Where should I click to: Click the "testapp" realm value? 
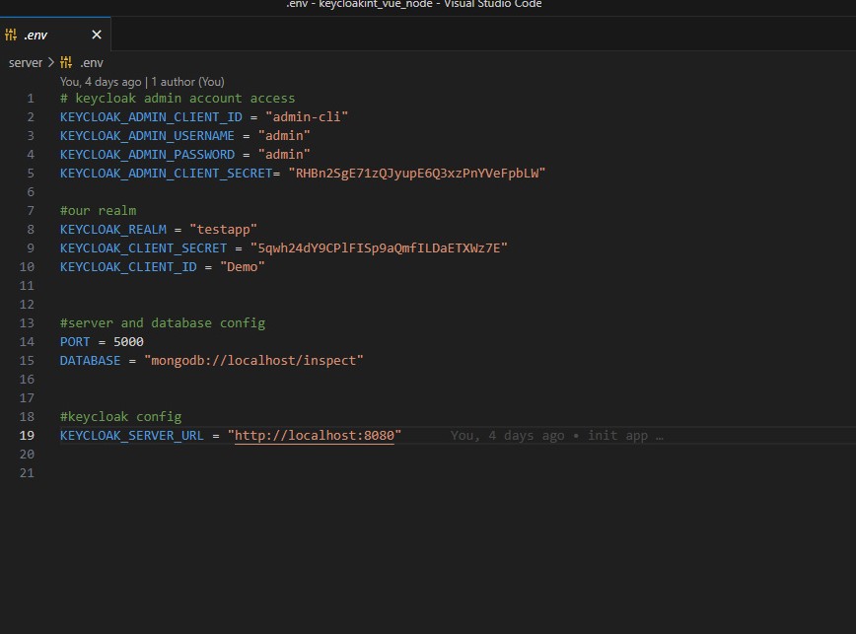tap(223, 229)
